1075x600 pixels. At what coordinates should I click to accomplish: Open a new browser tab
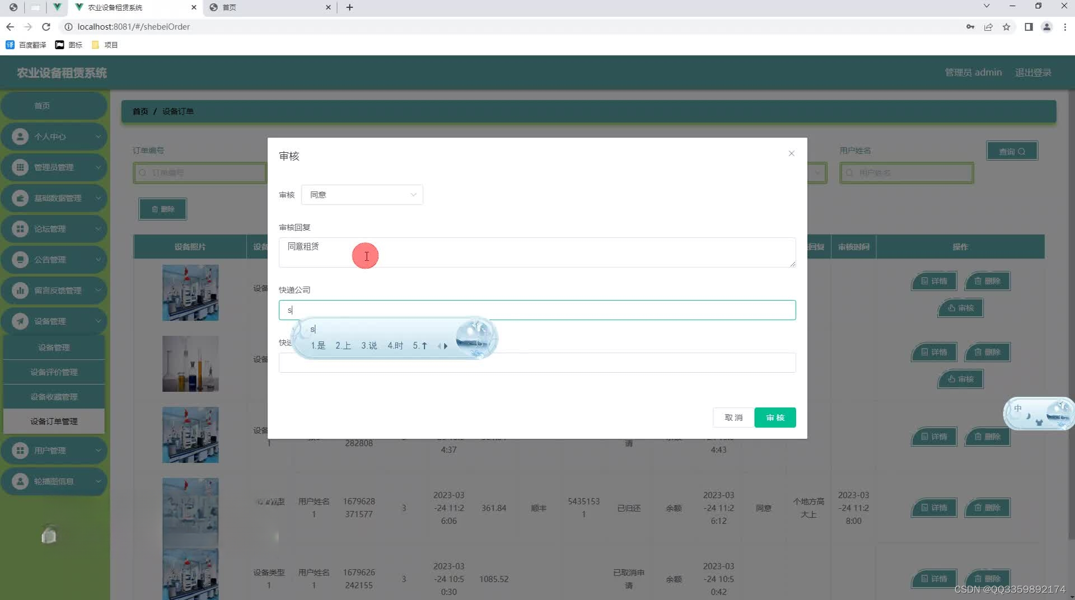[x=349, y=7]
